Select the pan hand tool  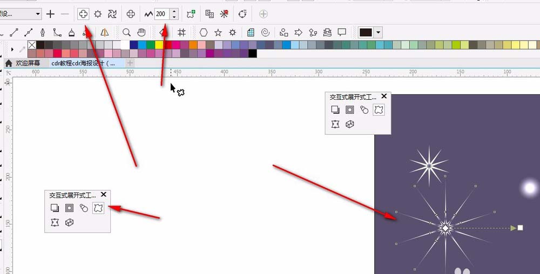point(141,33)
